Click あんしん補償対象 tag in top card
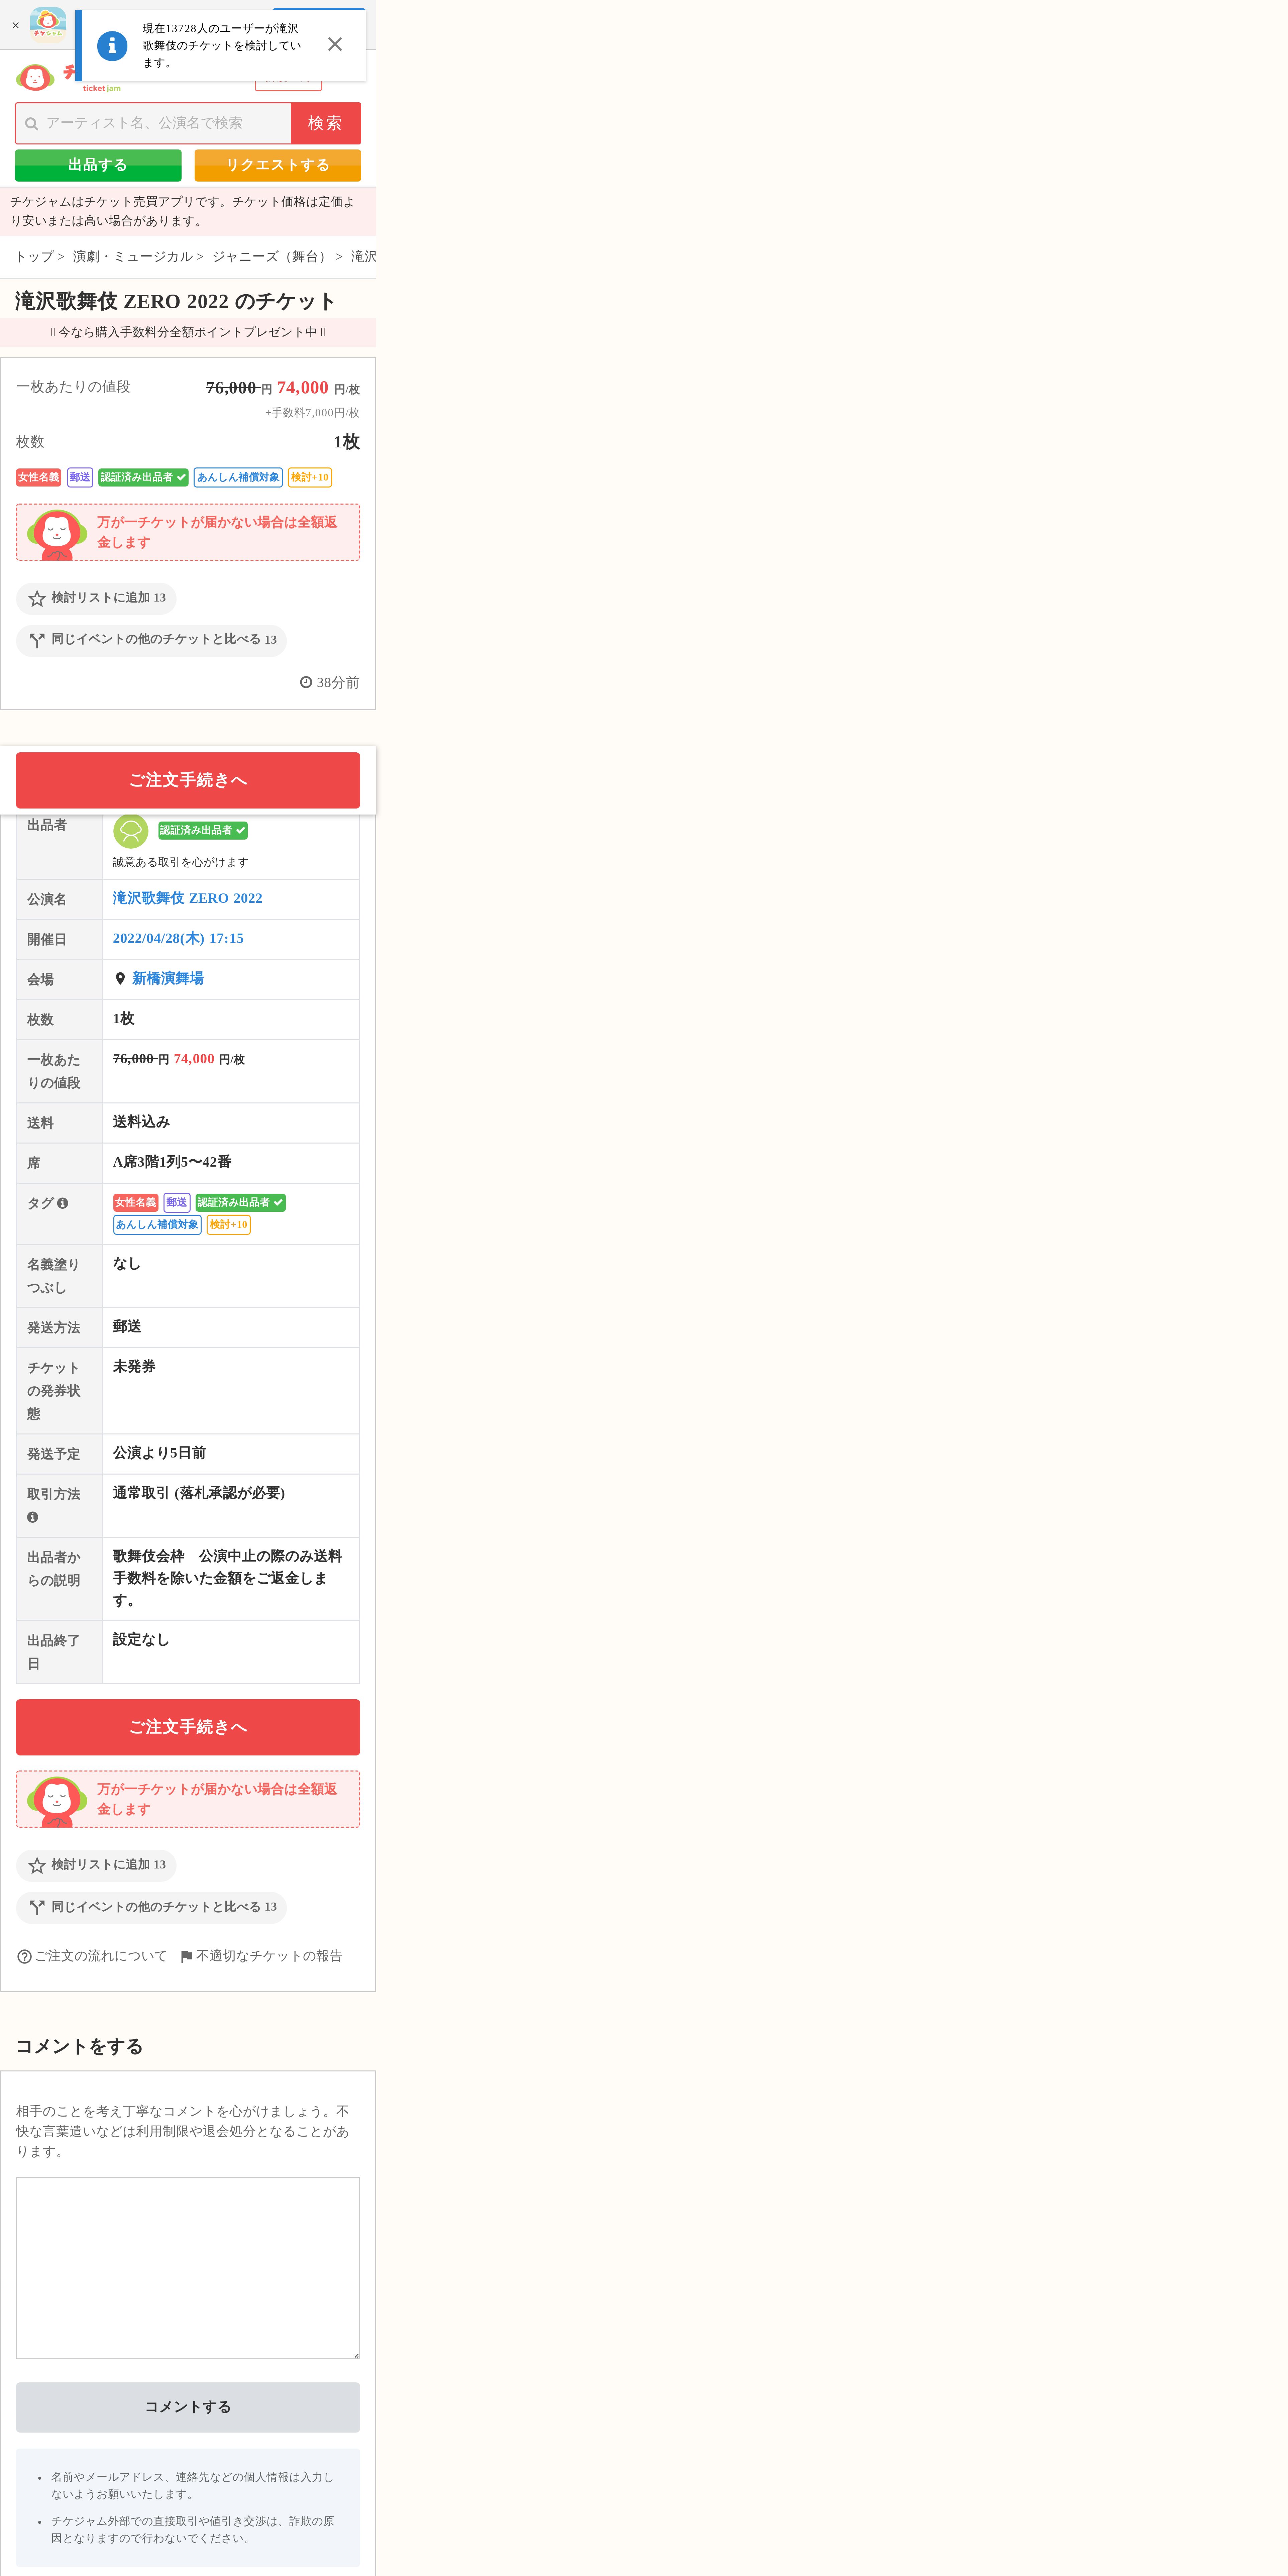This screenshot has width=1288, height=2576. (x=238, y=477)
